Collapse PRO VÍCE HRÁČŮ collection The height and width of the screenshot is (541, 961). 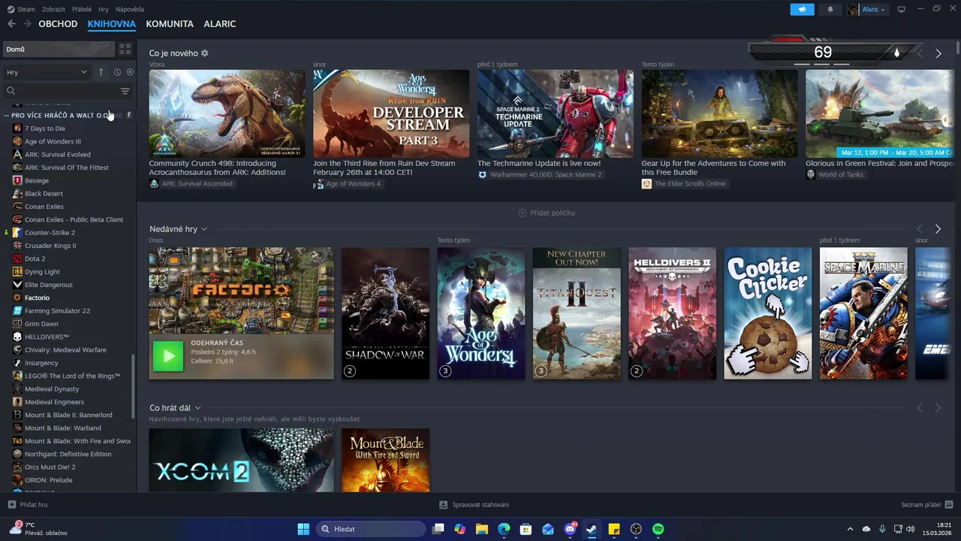point(6,116)
